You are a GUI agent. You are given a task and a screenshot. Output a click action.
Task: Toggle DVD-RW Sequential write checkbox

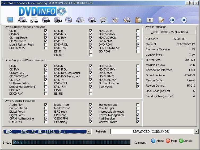(x=91, y=73)
